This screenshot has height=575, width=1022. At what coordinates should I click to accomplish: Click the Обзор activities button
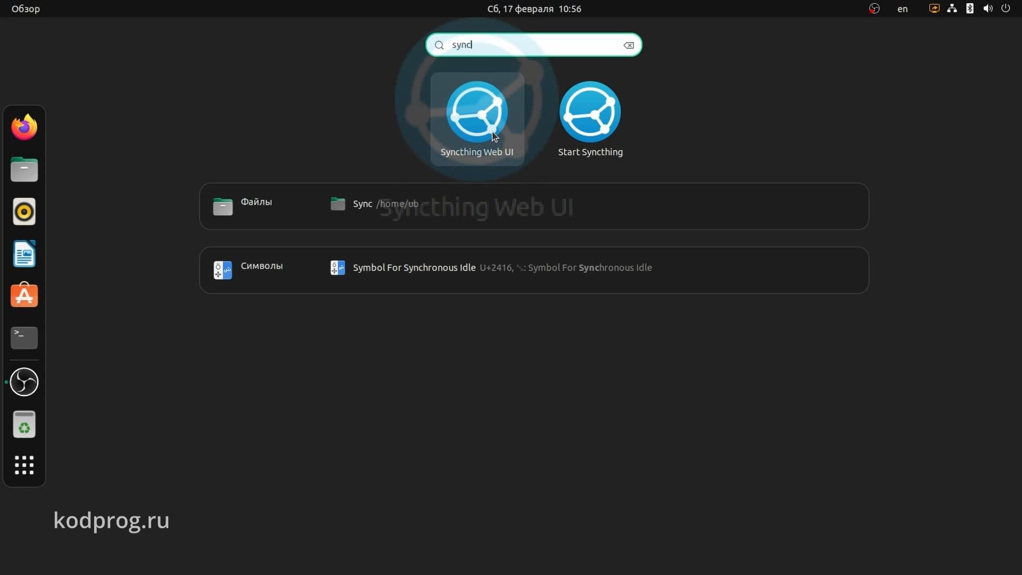[26, 9]
